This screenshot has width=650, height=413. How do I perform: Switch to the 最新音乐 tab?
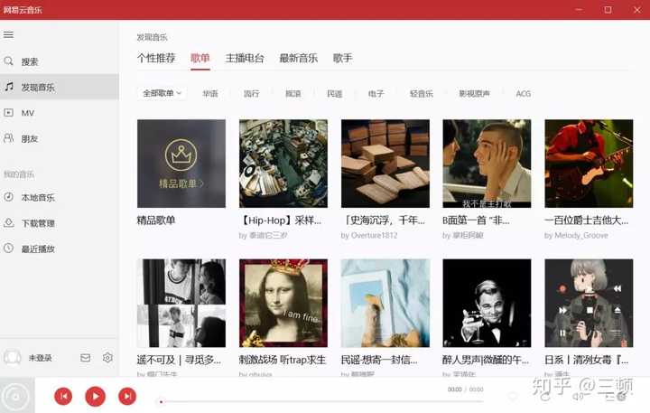click(x=299, y=58)
